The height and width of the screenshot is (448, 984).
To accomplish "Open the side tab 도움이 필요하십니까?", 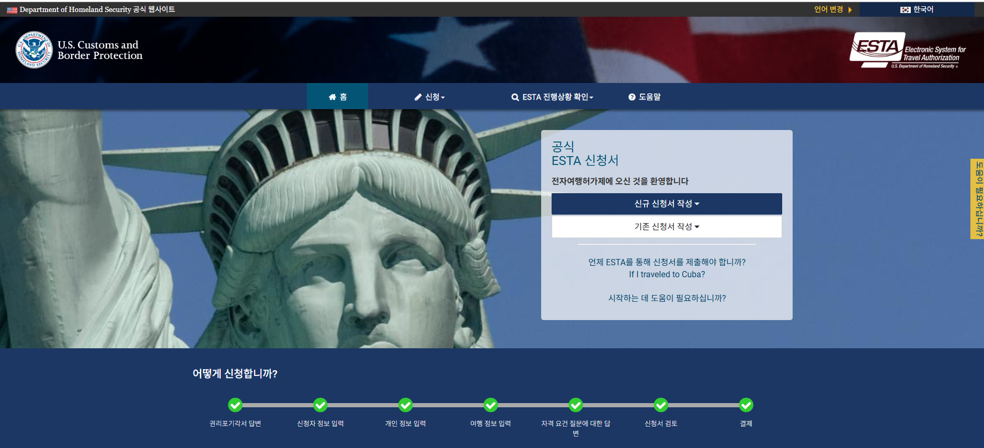I will click(977, 199).
